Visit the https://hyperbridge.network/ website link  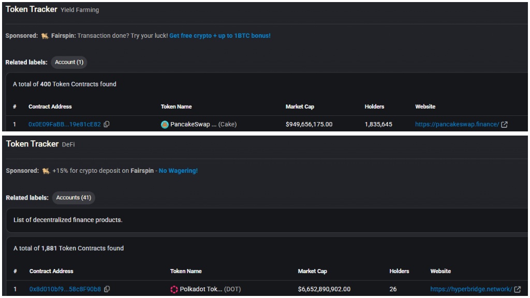[471, 289]
